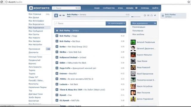Play the Леди Coffe track

[57, 68]
